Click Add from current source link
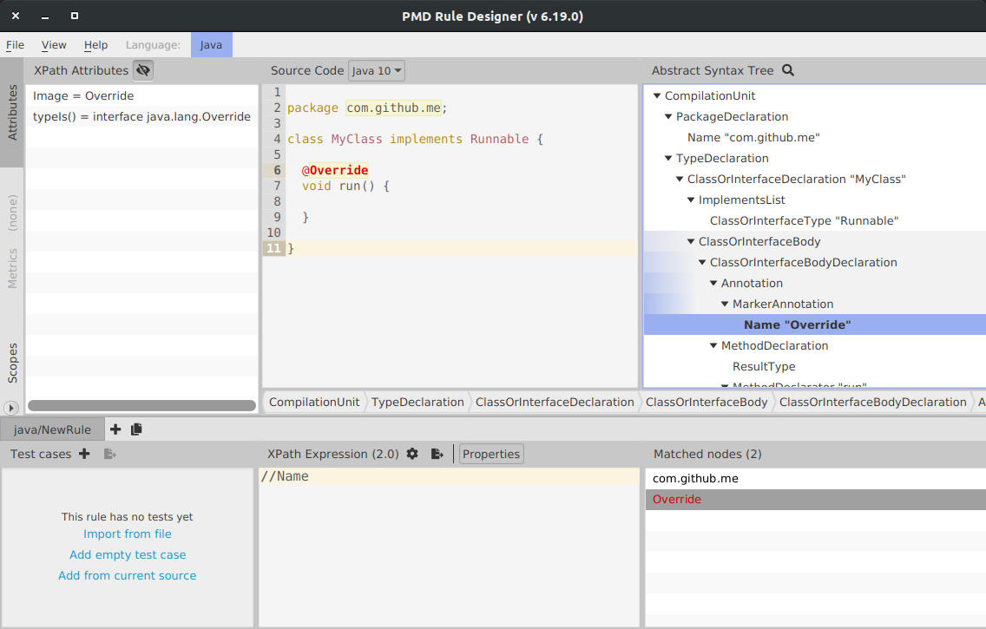The image size is (986, 629). [x=128, y=576]
